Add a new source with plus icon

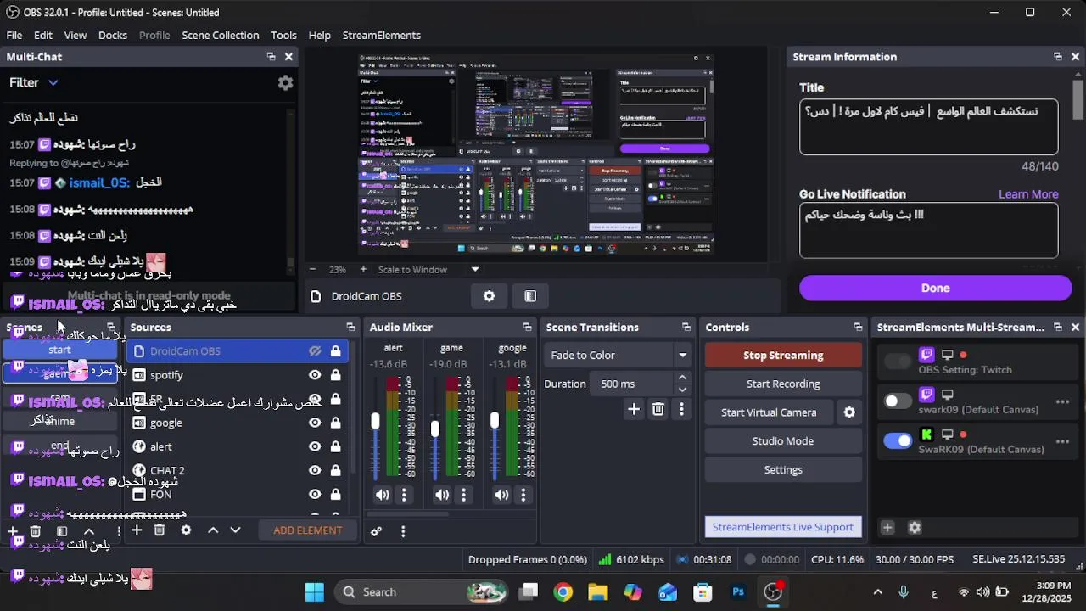tap(136, 530)
